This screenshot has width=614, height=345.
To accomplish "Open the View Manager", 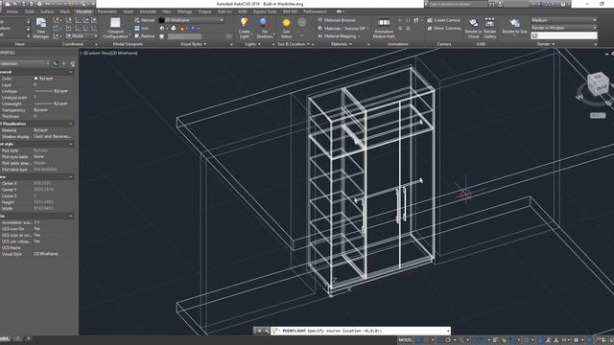I will [x=40, y=28].
